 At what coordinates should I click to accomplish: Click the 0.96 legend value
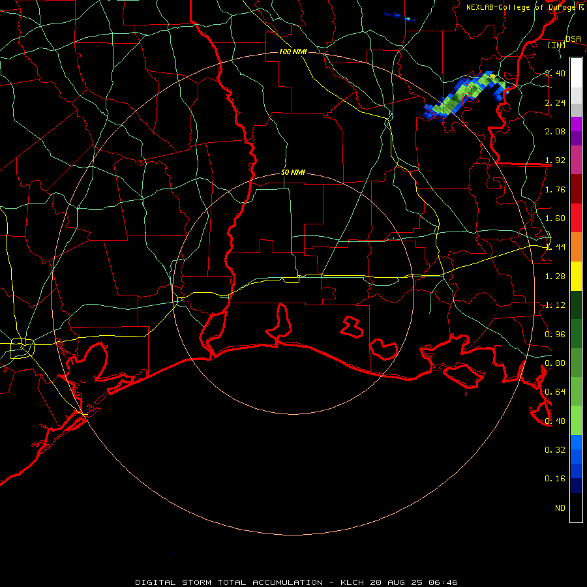pos(555,335)
